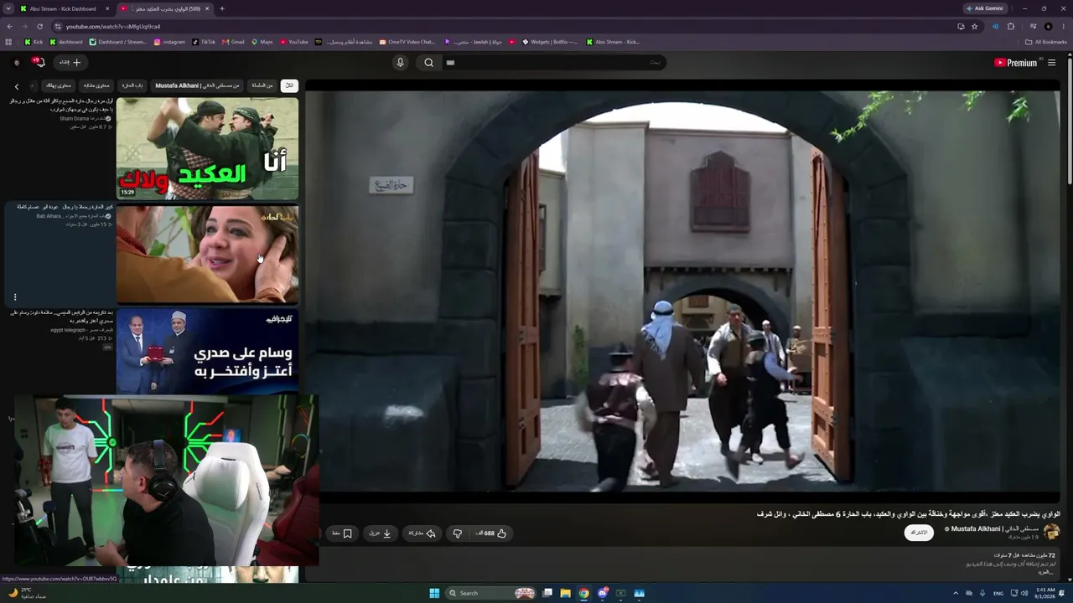
Task: Open three-dot menu for Bab Alhara video
Action: coord(15,297)
